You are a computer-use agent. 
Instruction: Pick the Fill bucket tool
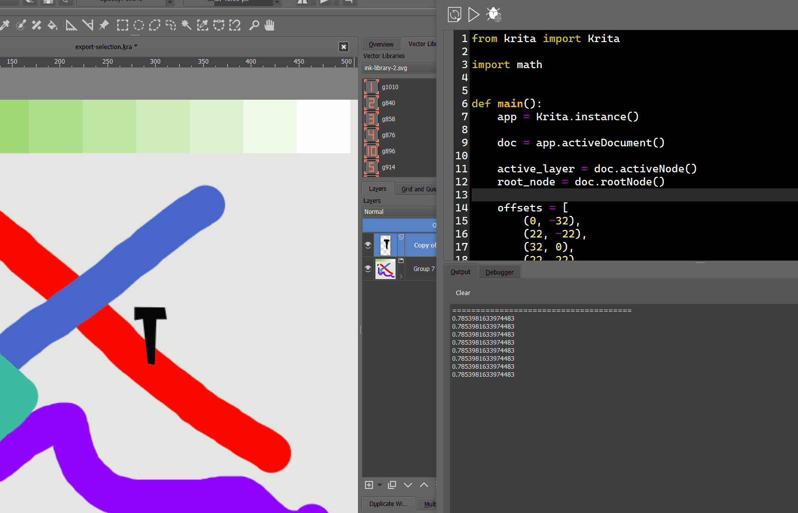click(x=53, y=25)
